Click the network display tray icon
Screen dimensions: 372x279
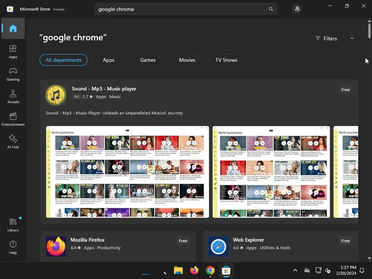(x=318, y=270)
